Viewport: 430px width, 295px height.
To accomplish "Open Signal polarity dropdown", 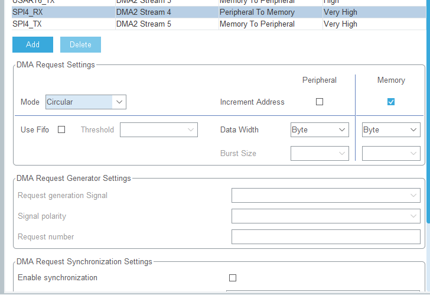I will pos(326,216).
